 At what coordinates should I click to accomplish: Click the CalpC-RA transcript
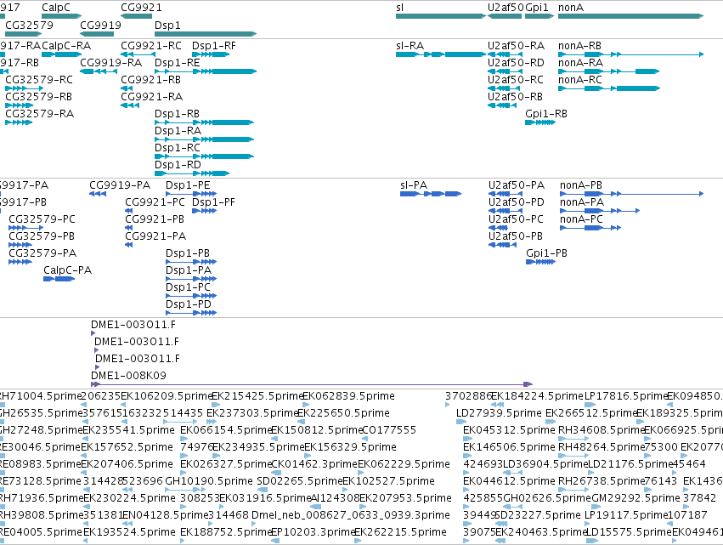pyautogui.click(x=61, y=54)
